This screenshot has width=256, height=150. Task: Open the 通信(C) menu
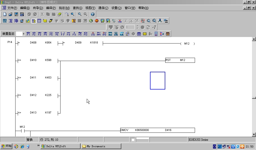(x=103, y=8)
